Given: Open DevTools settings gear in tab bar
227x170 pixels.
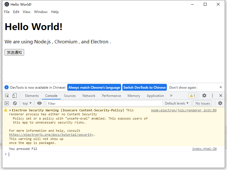Looking at the screenshot, I should 204,95.
